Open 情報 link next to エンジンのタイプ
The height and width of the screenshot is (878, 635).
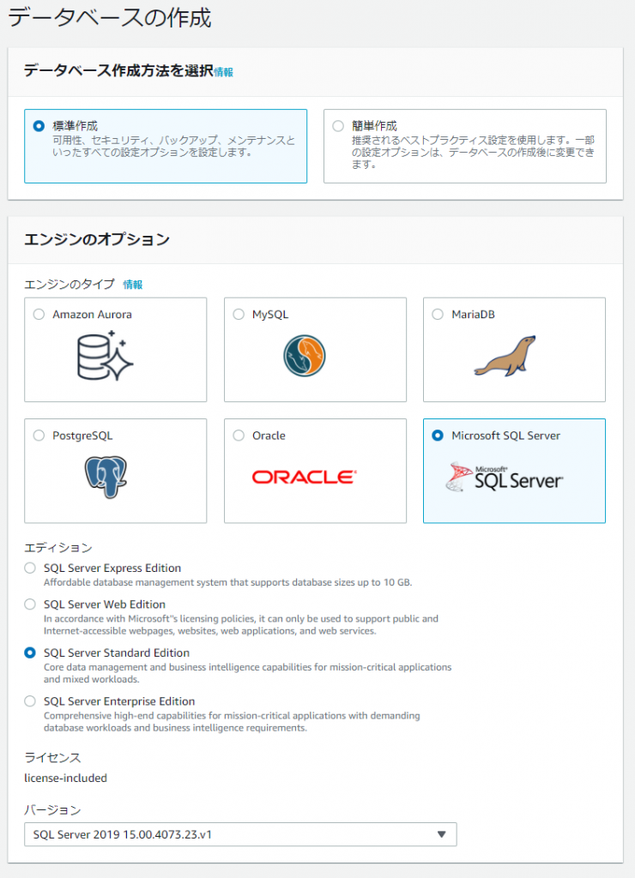[133, 285]
